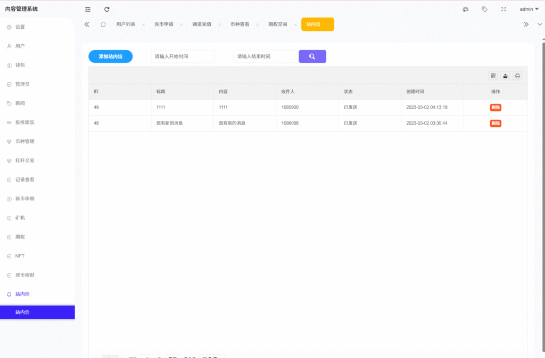Click the tag icon in the header
The image size is (545, 358).
point(484,9)
